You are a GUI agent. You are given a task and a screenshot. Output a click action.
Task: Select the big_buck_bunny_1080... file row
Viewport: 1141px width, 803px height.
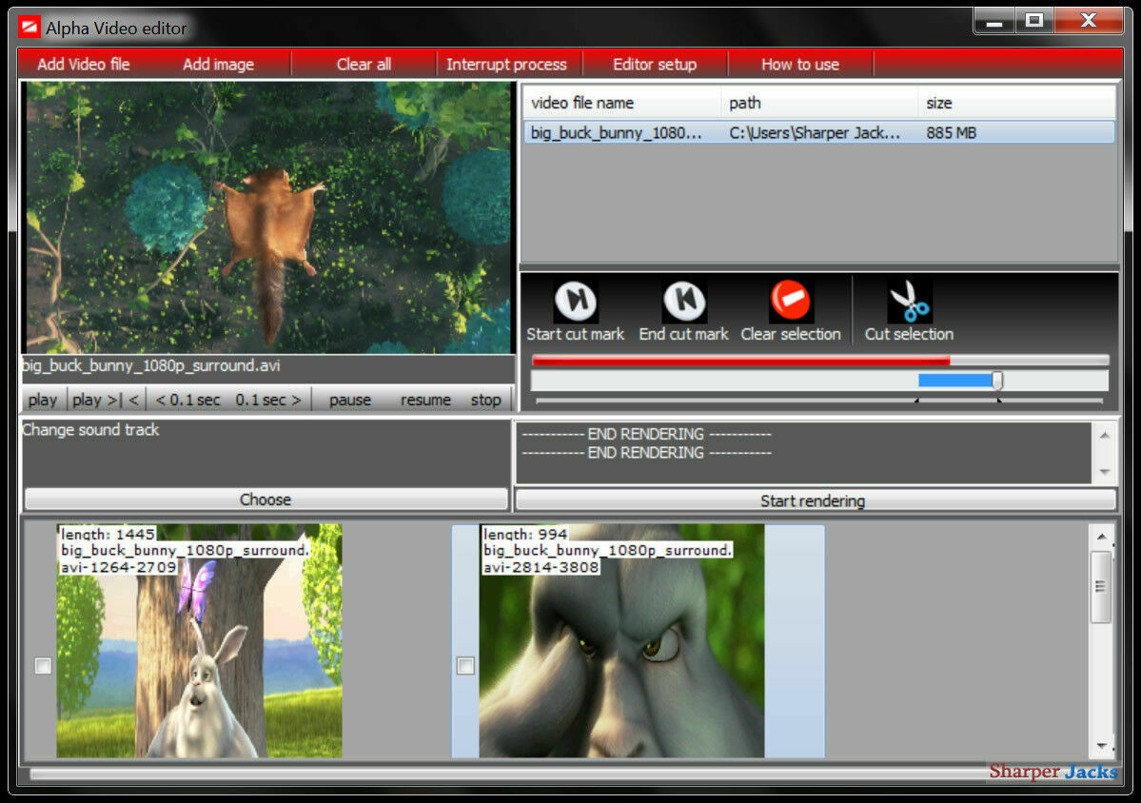[818, 132]
